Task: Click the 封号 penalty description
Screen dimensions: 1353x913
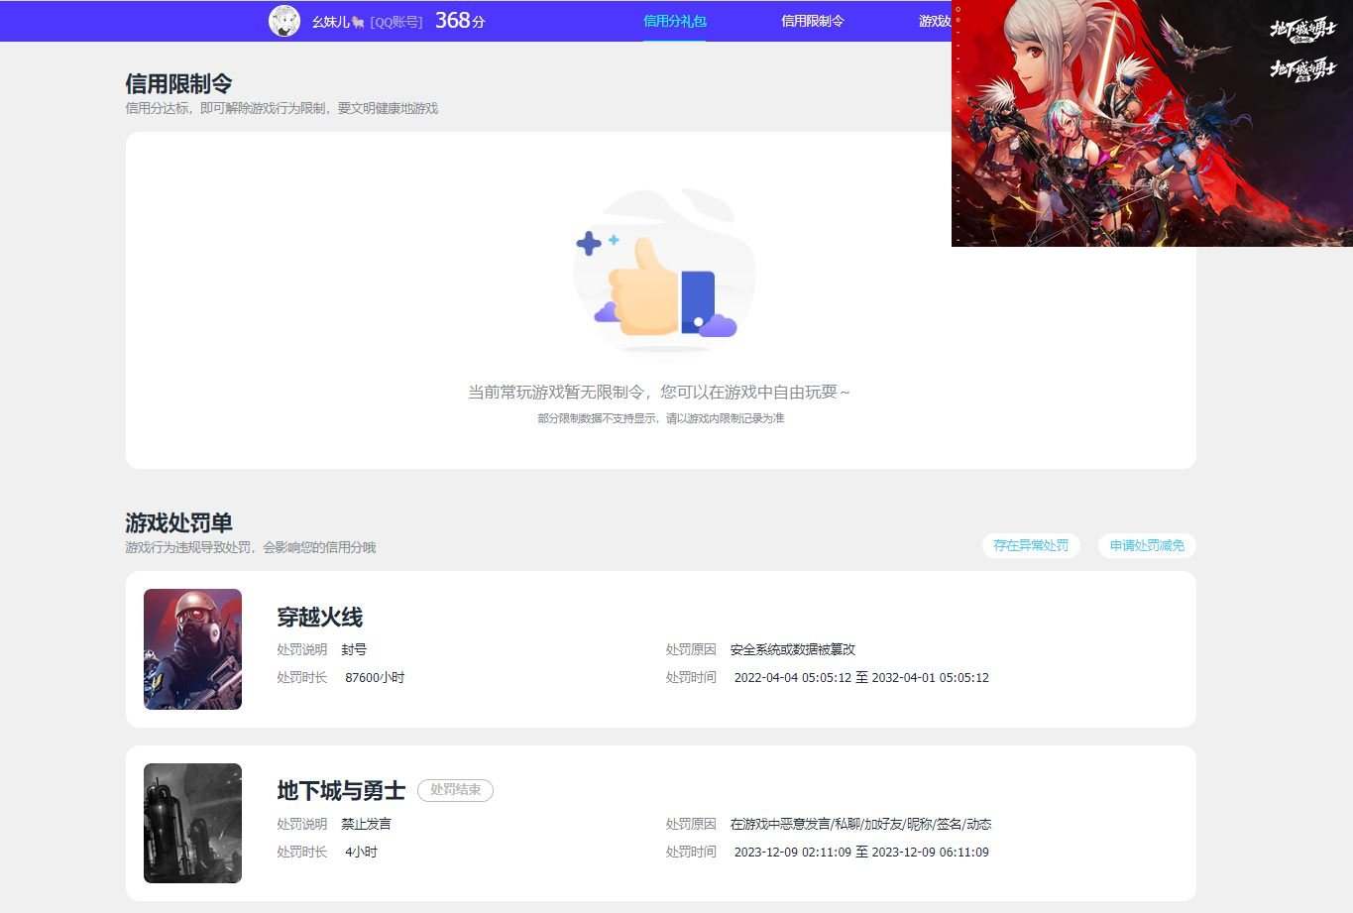Action: click(354, 650)
